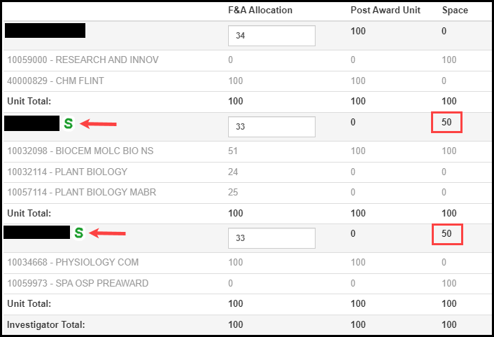Image resolution: width=494 pixels, height=337 pixels.
Task: Focus the F&A Allocation field containing 34
Action: pyautogui.click(x=271, y=36)
